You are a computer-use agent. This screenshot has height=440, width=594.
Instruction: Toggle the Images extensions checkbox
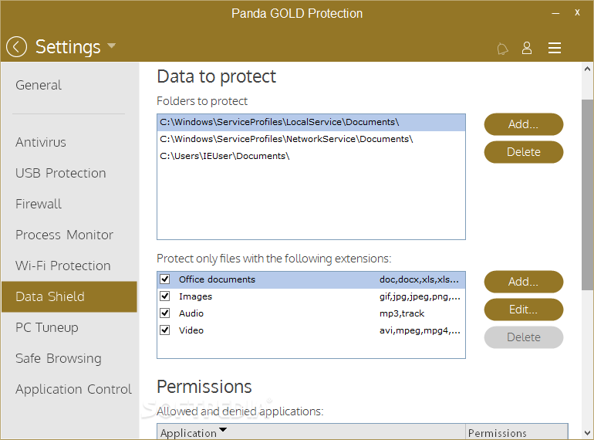[165, 296]
